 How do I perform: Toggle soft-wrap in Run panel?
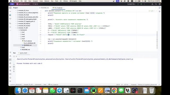[x=14, y=64]
